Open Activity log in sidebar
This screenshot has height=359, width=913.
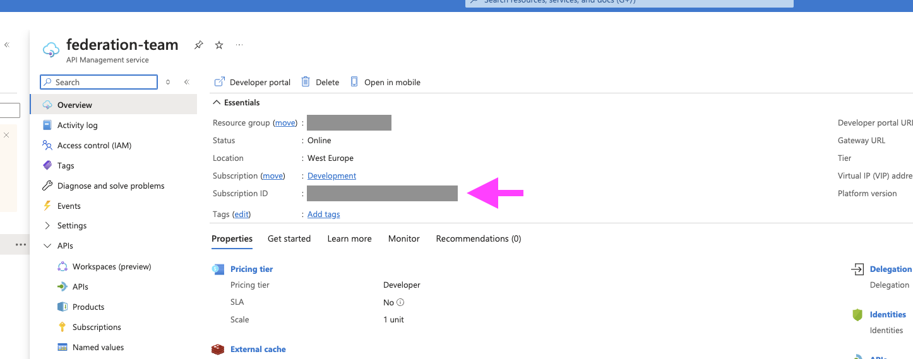tap(77, 125)
